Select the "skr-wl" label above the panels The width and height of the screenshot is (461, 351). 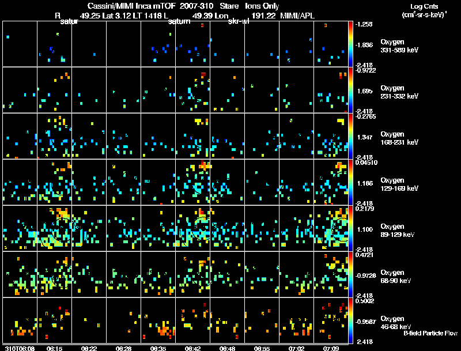coord(239,21)
